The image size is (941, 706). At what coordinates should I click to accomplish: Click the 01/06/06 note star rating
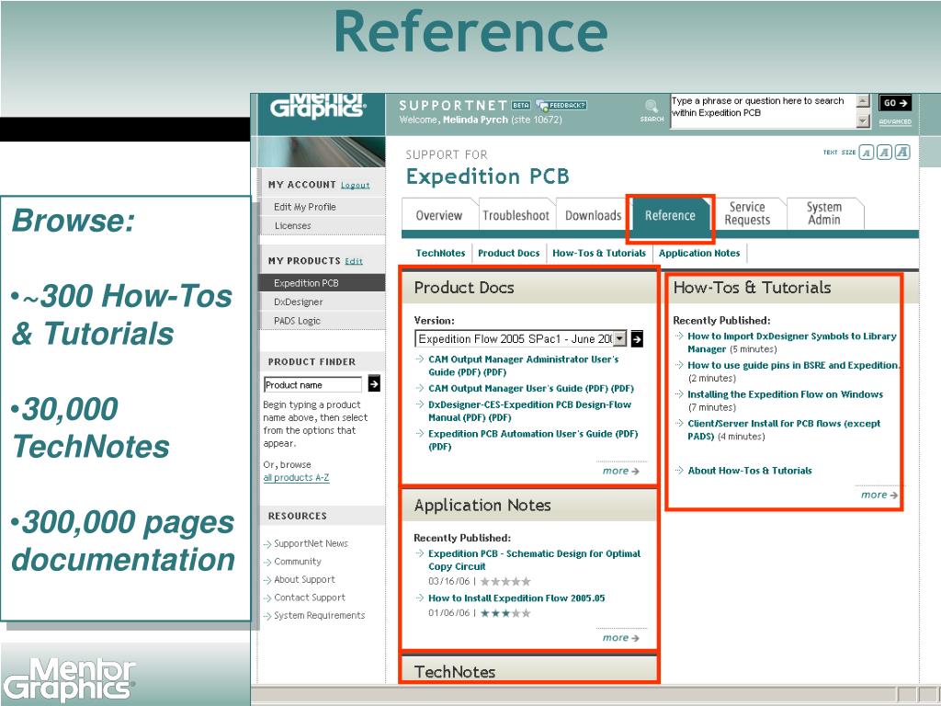click(x=505, y=613)
